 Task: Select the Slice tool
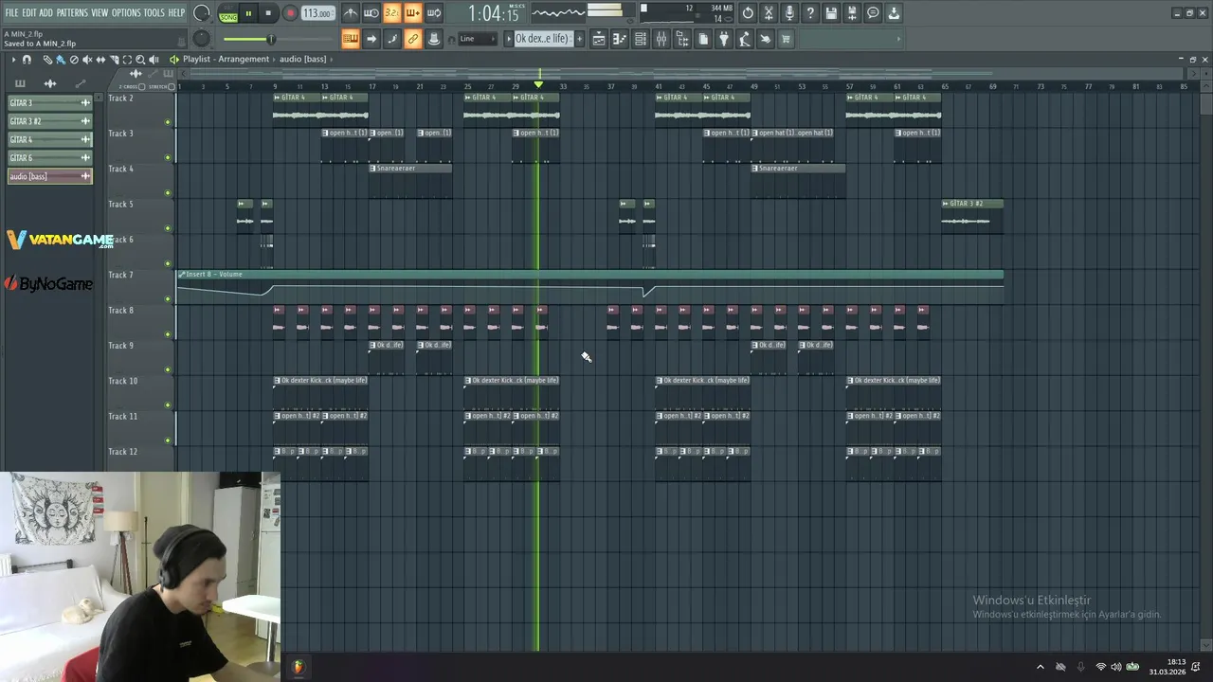tap(114, 60)
